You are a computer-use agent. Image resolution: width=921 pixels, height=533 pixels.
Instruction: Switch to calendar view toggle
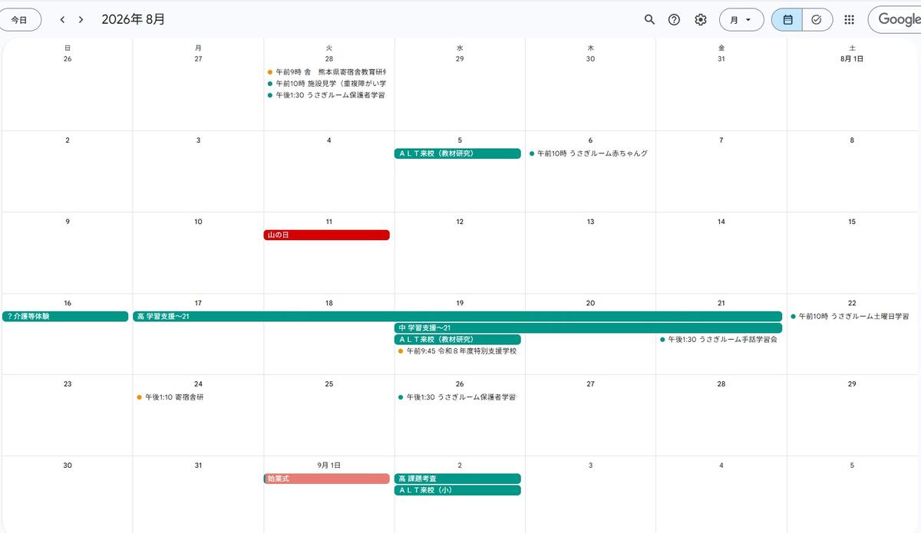pyautogui.click(x=787, y=20)
